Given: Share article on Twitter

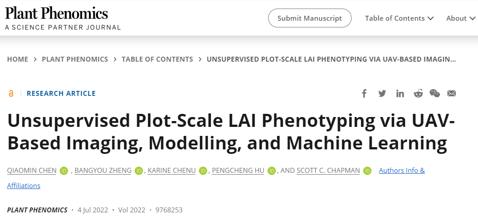Looking at the screenshot, I should [x=382, y=94].
